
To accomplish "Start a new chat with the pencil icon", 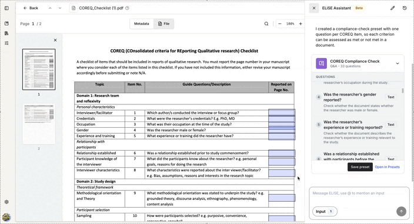I will (393, 8).
